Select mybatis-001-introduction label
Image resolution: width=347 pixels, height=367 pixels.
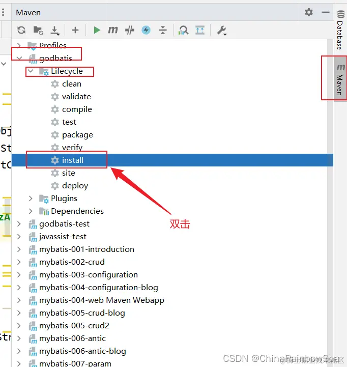pos(87,249)
